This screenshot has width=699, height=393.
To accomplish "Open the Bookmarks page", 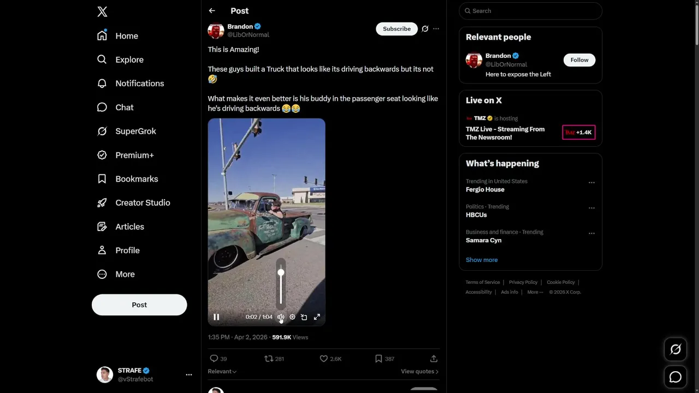I will [137, 179].
